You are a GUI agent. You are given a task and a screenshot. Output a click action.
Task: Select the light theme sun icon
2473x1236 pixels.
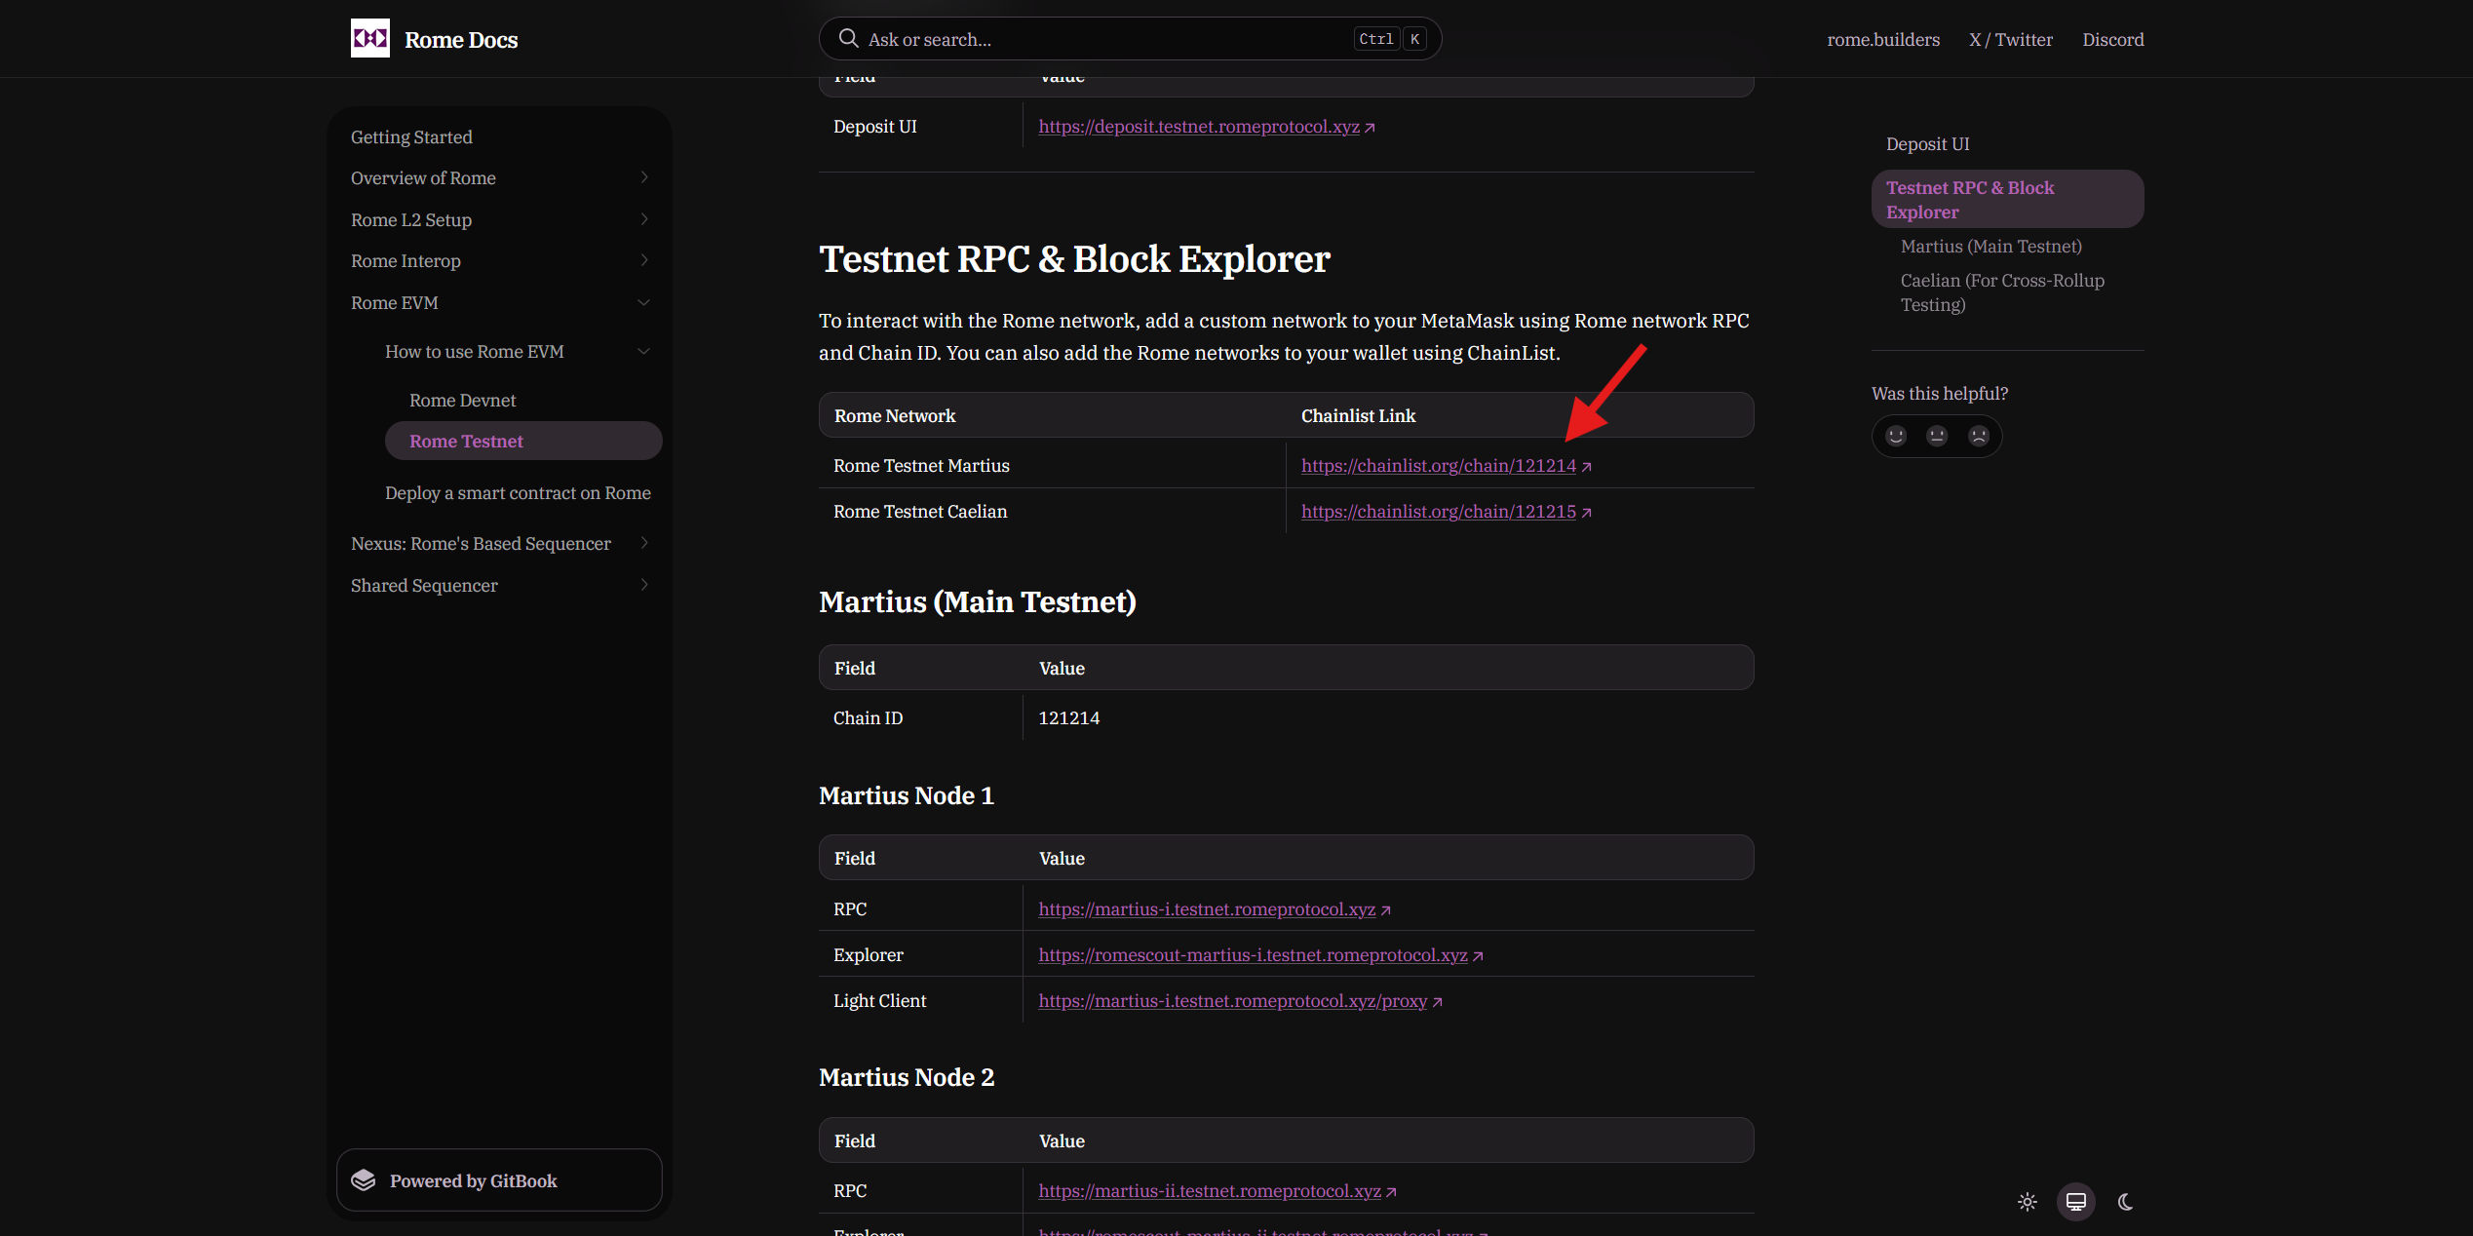[x=2027, y=1202]
